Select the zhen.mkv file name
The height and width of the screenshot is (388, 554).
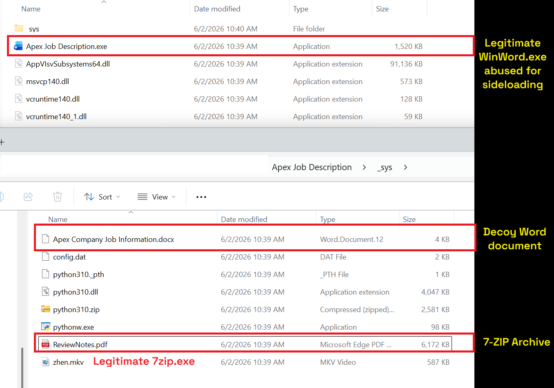(68, 362)
